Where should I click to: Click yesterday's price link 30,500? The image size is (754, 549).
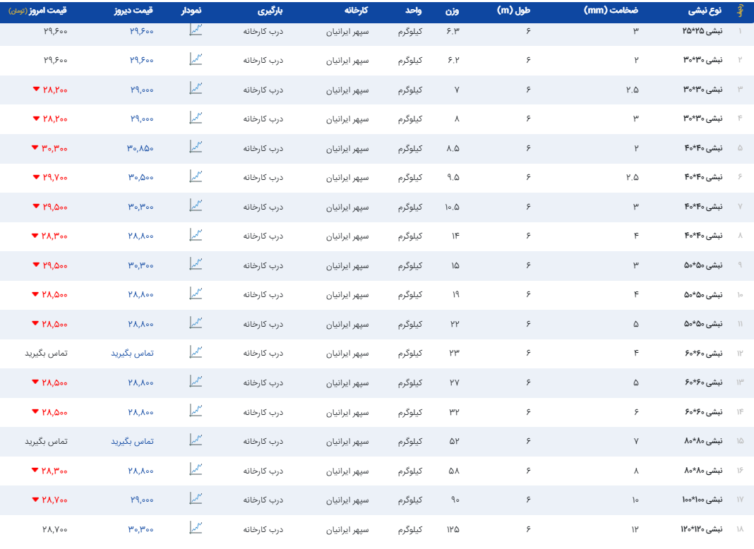(140, 178)
